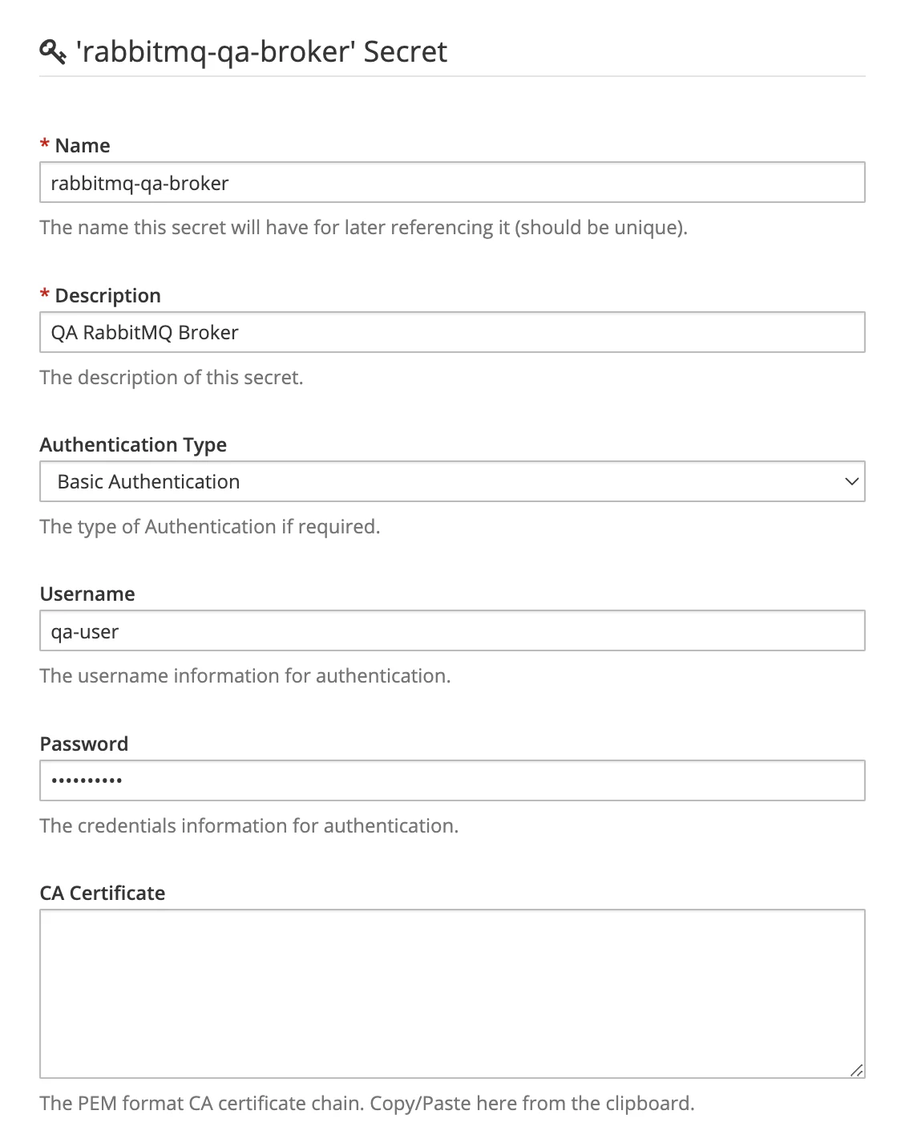This screenshot has height=1147, width=901.
Task: Click the red asterisk next to Description
Action: (45, 294)
